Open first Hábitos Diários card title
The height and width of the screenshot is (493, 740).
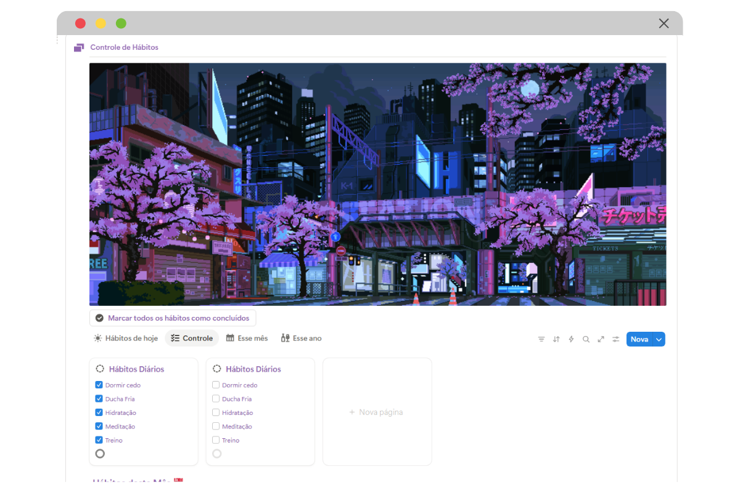tap(136, 369)
